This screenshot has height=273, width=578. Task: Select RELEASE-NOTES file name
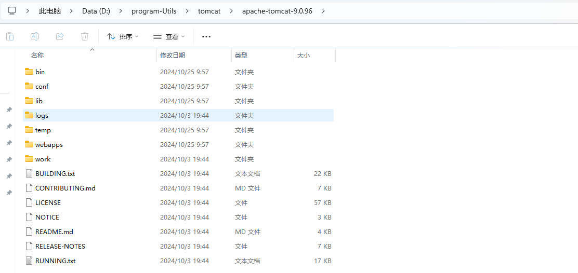pos(60,246)
